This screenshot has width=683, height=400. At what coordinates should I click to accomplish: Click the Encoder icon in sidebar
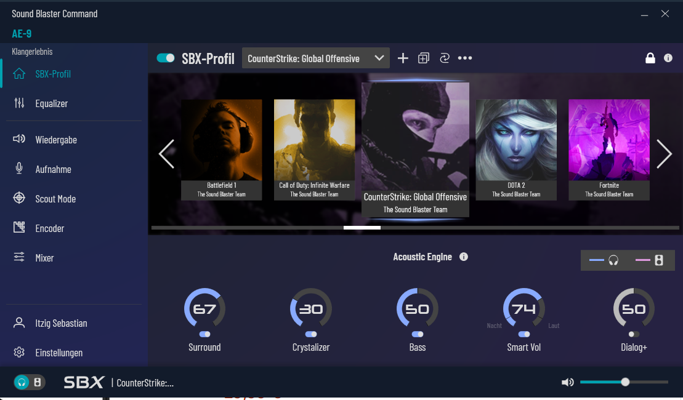point(19,227)
